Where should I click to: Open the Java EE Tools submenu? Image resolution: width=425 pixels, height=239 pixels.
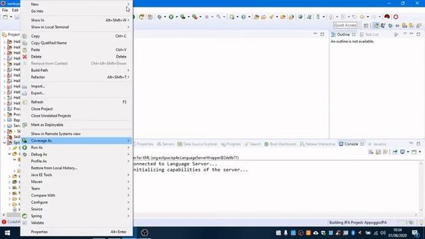click(76, 175)
